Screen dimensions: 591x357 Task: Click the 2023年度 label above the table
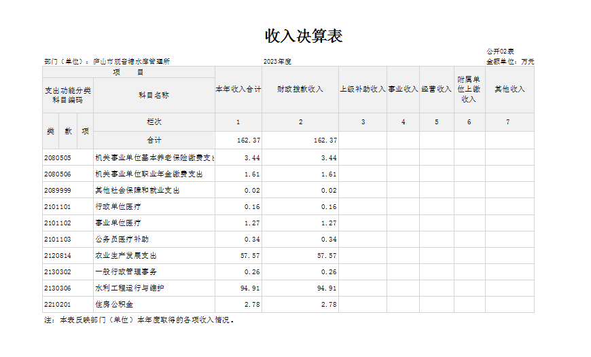277,62
